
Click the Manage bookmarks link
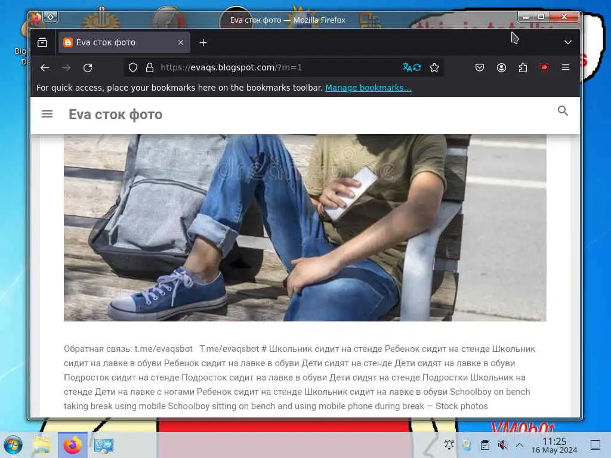368,88
